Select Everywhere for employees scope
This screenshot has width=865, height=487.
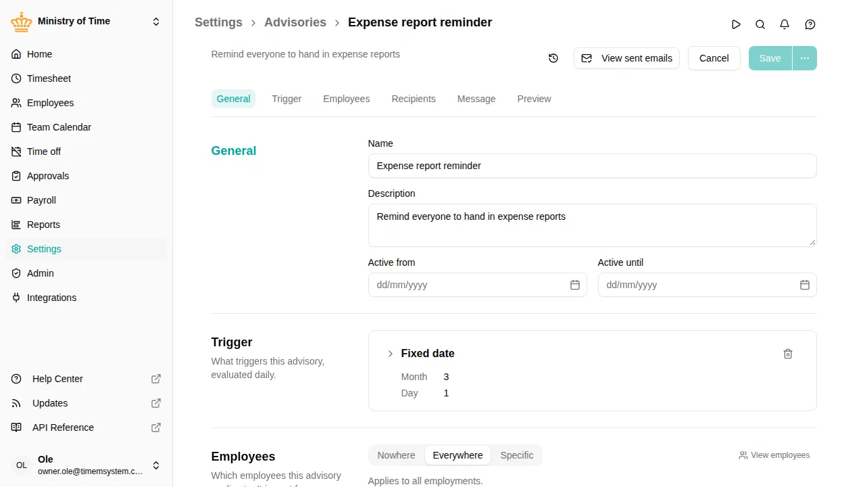(458, 455)
